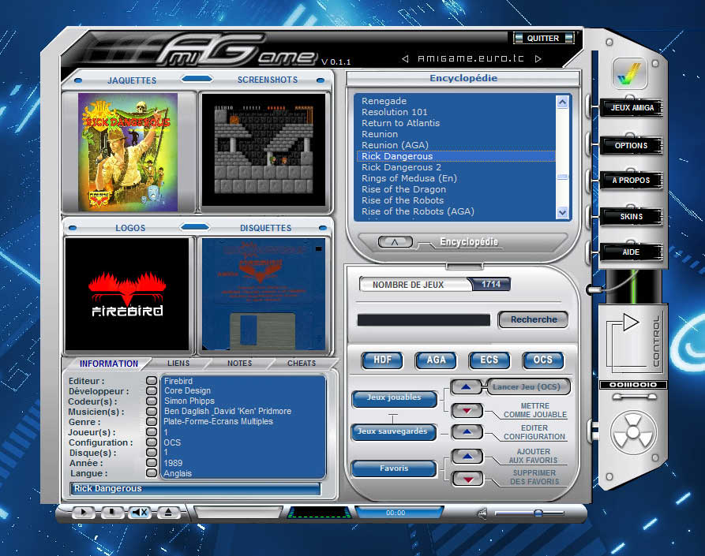Viewport: 705px width, 556px height.
Task: Open the blue floppy disk thumbnail
Action: (264, 294)
